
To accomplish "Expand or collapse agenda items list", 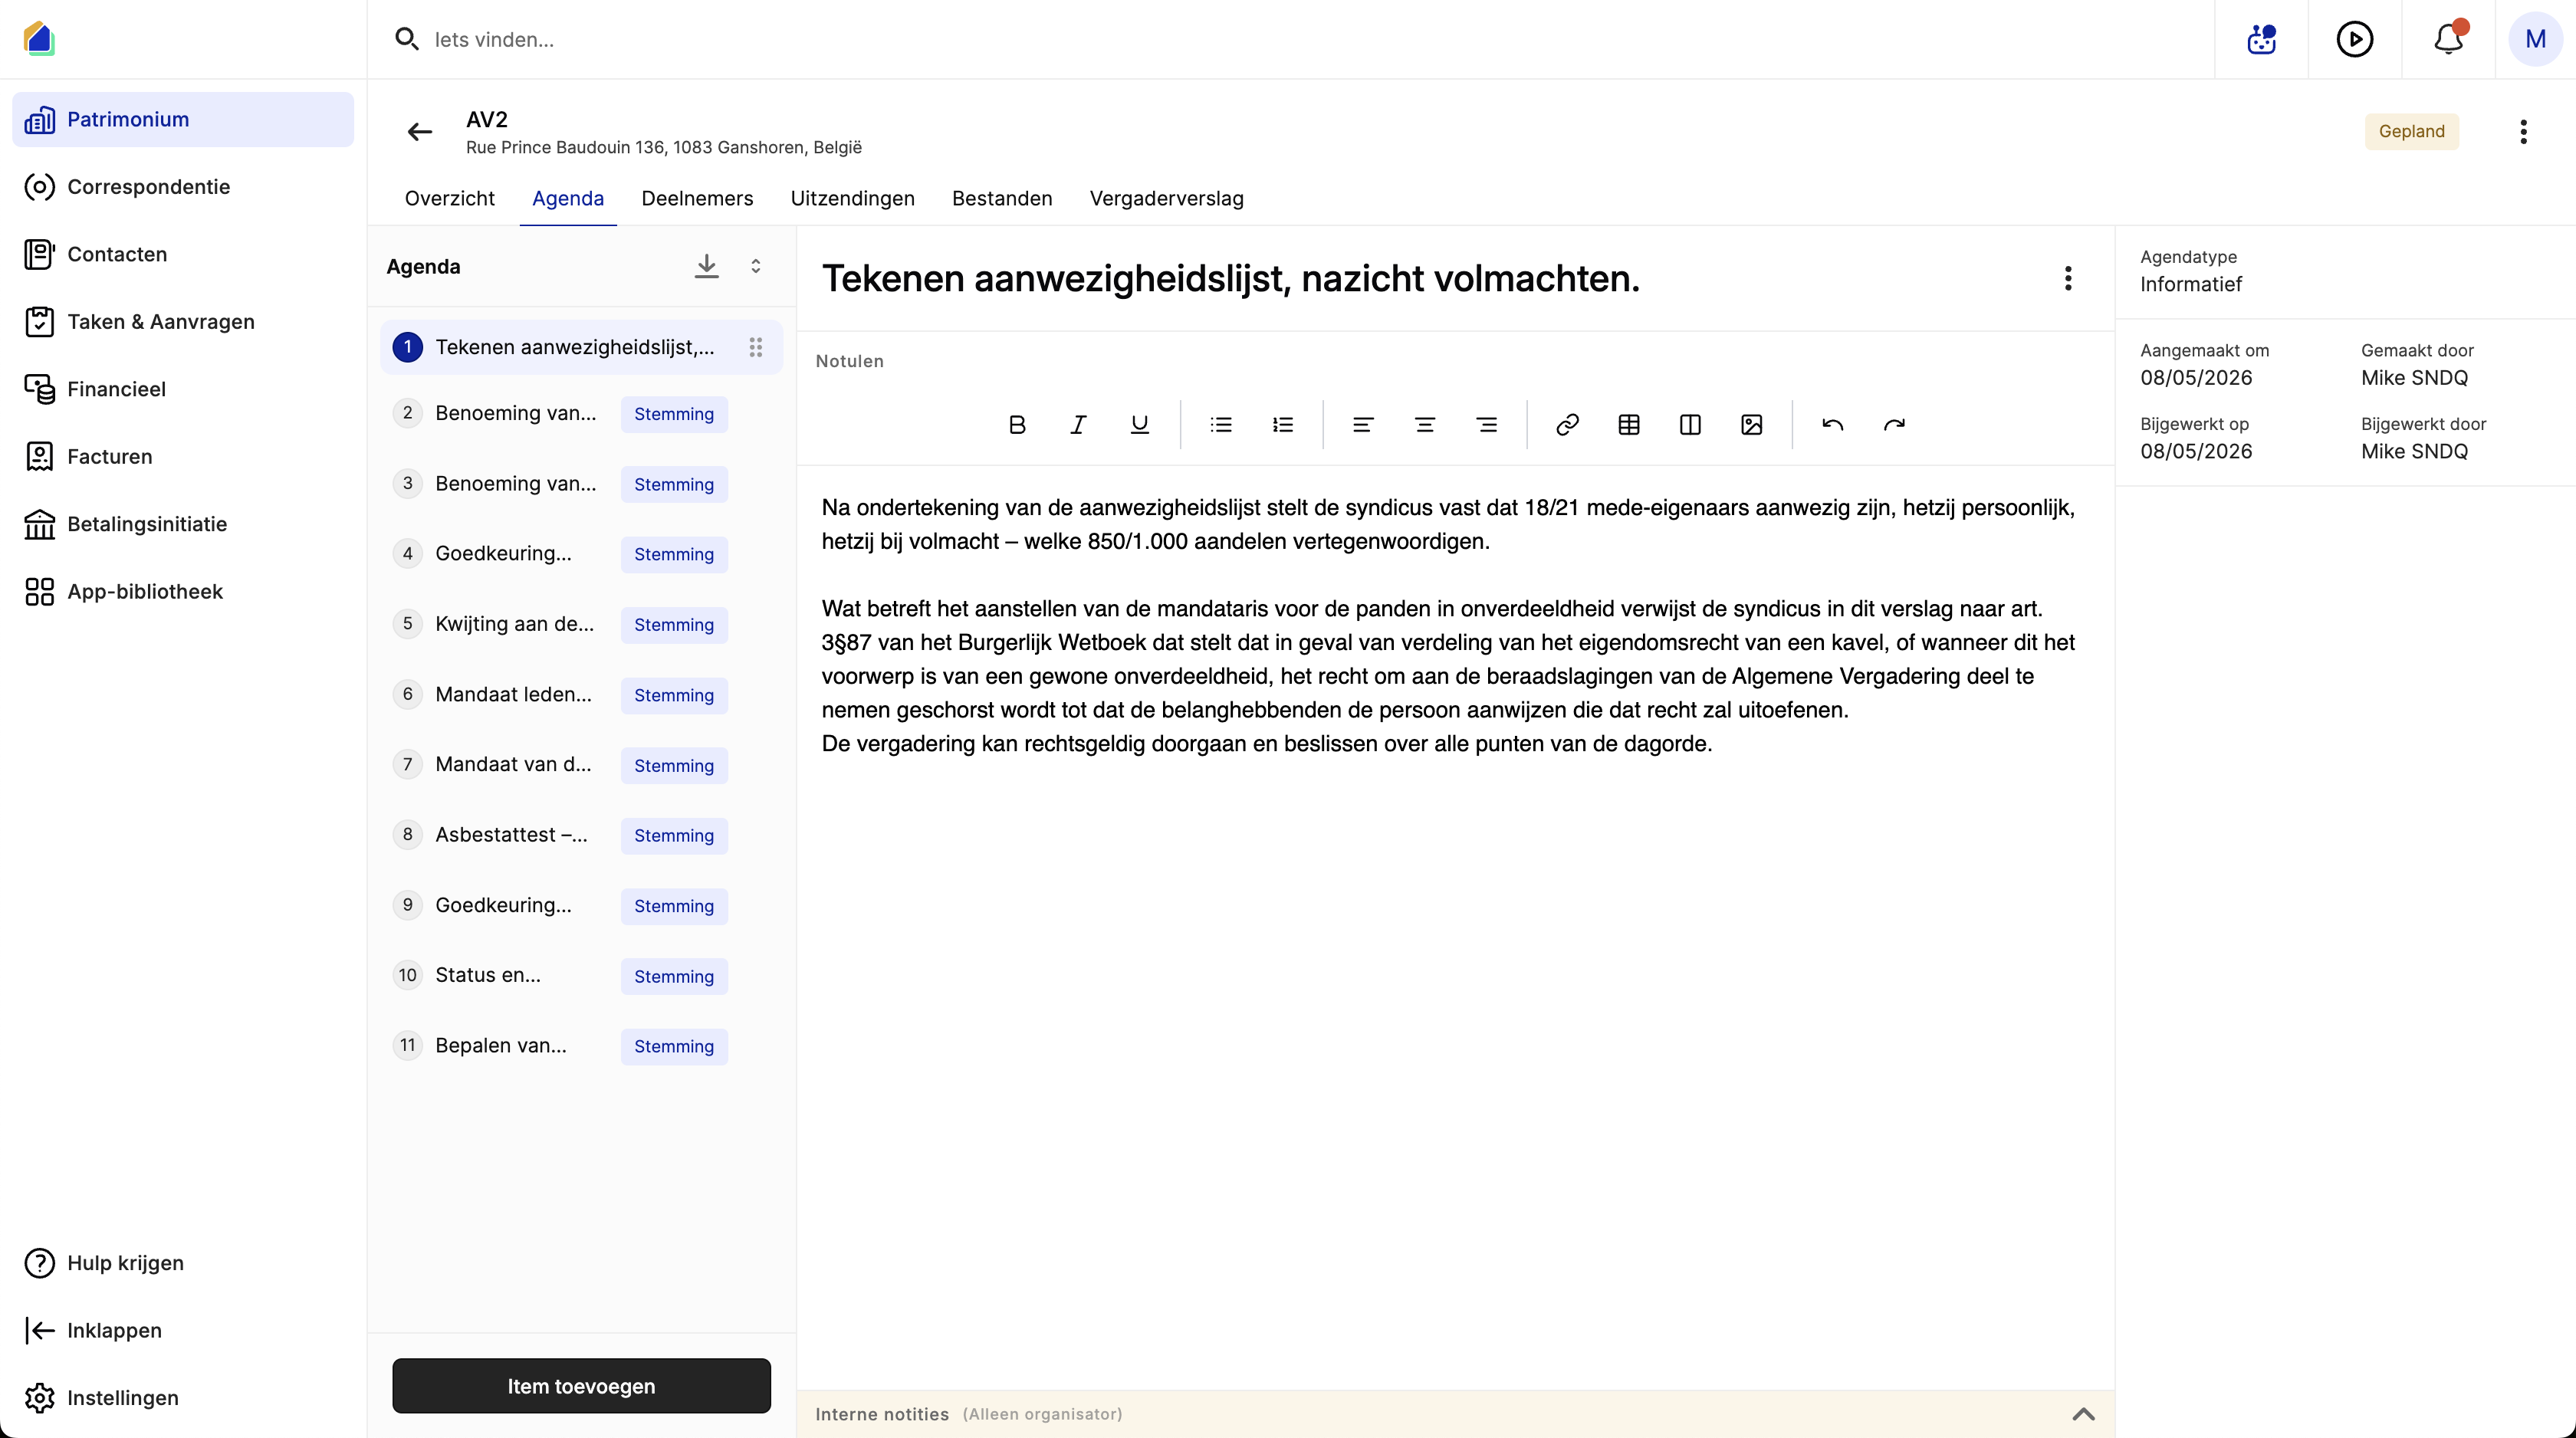I will click(756, 266).
